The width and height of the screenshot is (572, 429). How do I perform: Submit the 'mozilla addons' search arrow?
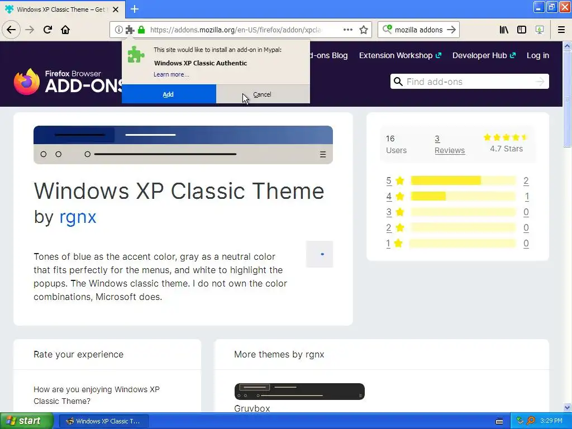[451, 30]
